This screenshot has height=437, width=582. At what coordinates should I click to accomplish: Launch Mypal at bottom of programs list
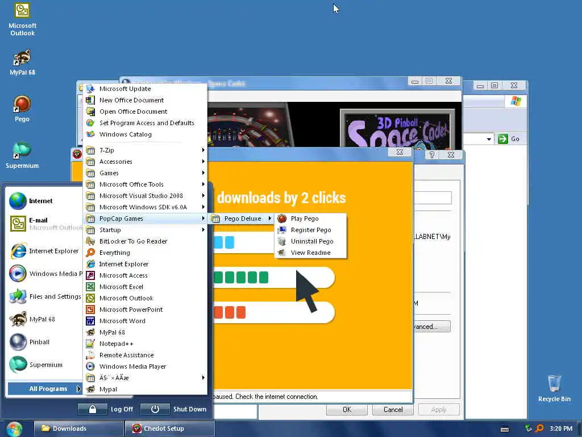click(145, 389)
